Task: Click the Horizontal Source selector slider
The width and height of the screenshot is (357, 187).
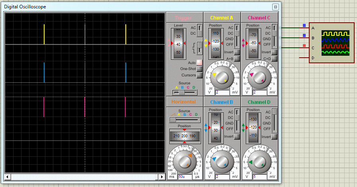Action: click(185, 120)
